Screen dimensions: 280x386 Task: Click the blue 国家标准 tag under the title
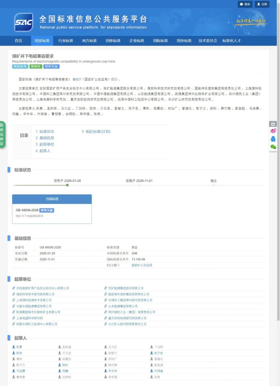(x=20, y=66)
